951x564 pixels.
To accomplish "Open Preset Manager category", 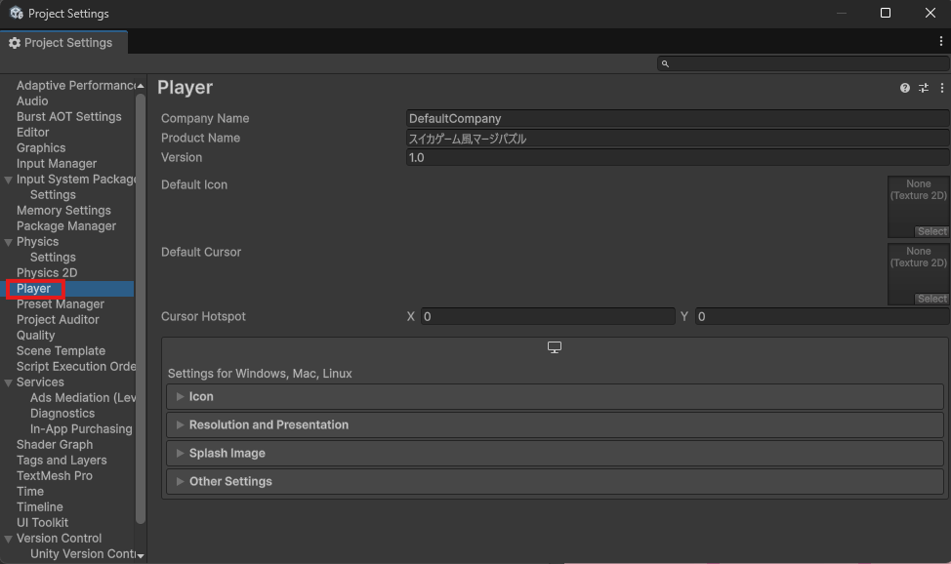I will tap(60, 304).
